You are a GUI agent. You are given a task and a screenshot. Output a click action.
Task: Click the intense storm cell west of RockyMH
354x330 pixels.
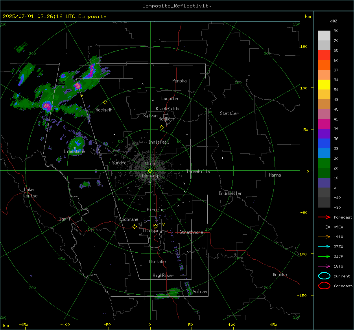47,106
